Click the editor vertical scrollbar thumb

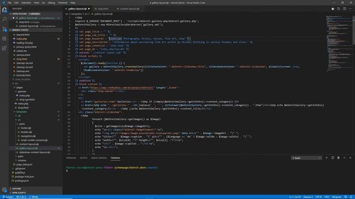pyautogui.click(x=354, y=30)
